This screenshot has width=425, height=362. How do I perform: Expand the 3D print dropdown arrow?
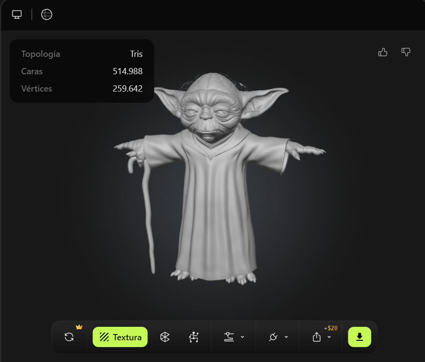(x=242, y=337)
